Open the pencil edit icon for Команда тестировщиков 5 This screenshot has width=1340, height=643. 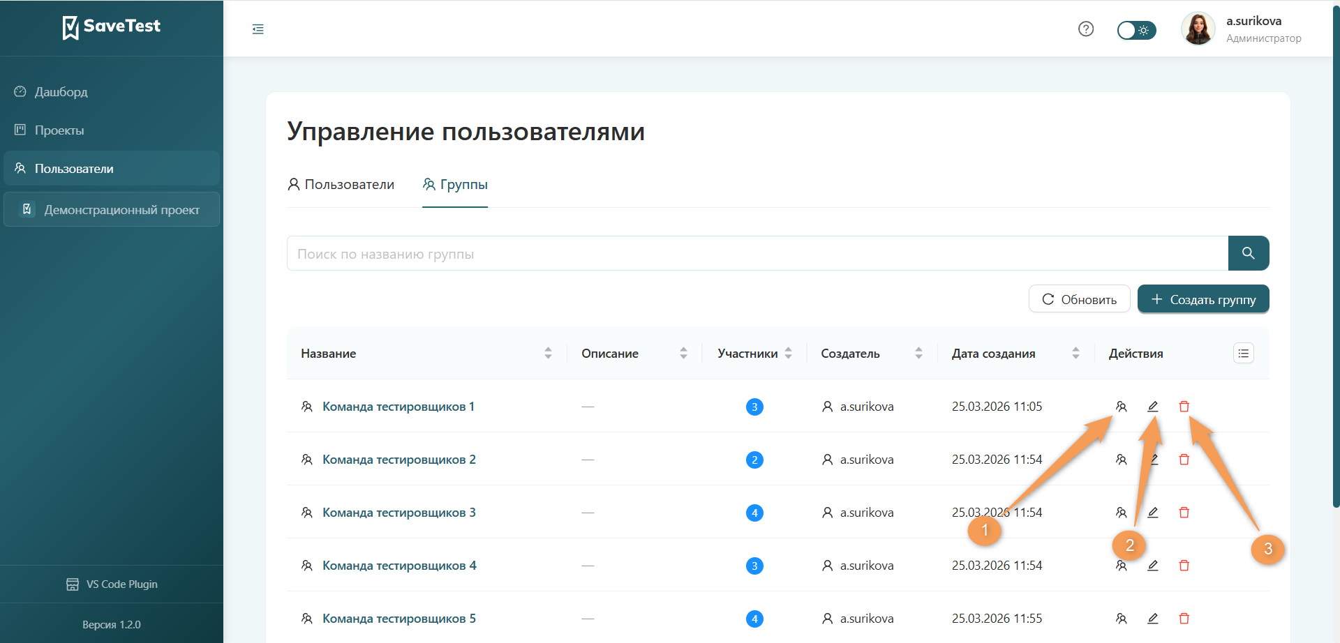1153,618
